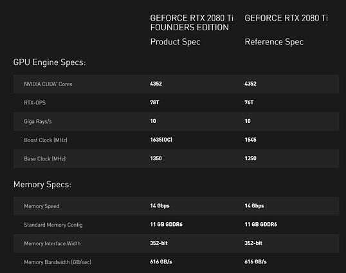The width and height of the screenshot is (346, 273).
Task: Click the Memory Interface Width label
Action: 52,243
